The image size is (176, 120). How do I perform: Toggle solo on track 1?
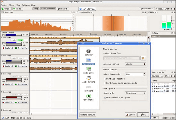(x=20, y=40)
